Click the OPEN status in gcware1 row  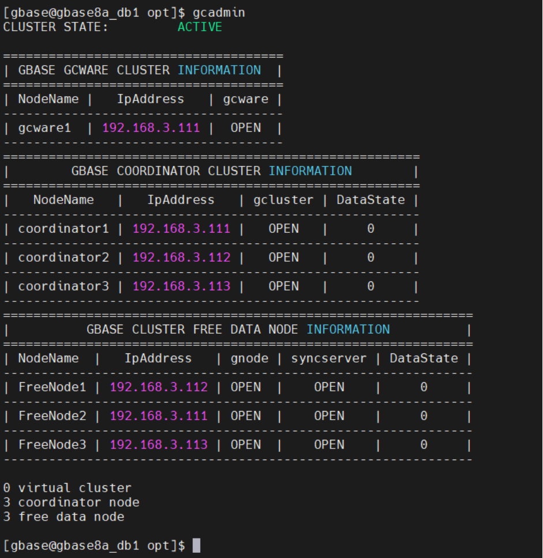(246, 127)
